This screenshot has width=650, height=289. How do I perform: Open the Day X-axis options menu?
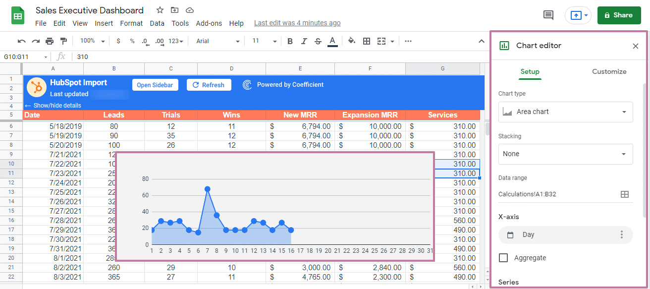(622, 234)
